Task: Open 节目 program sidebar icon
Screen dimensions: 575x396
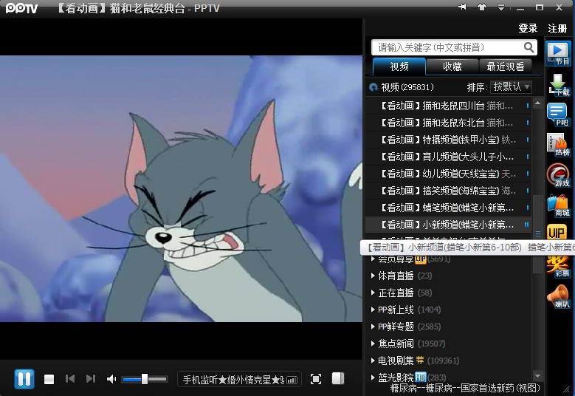Action: [558, 53]
